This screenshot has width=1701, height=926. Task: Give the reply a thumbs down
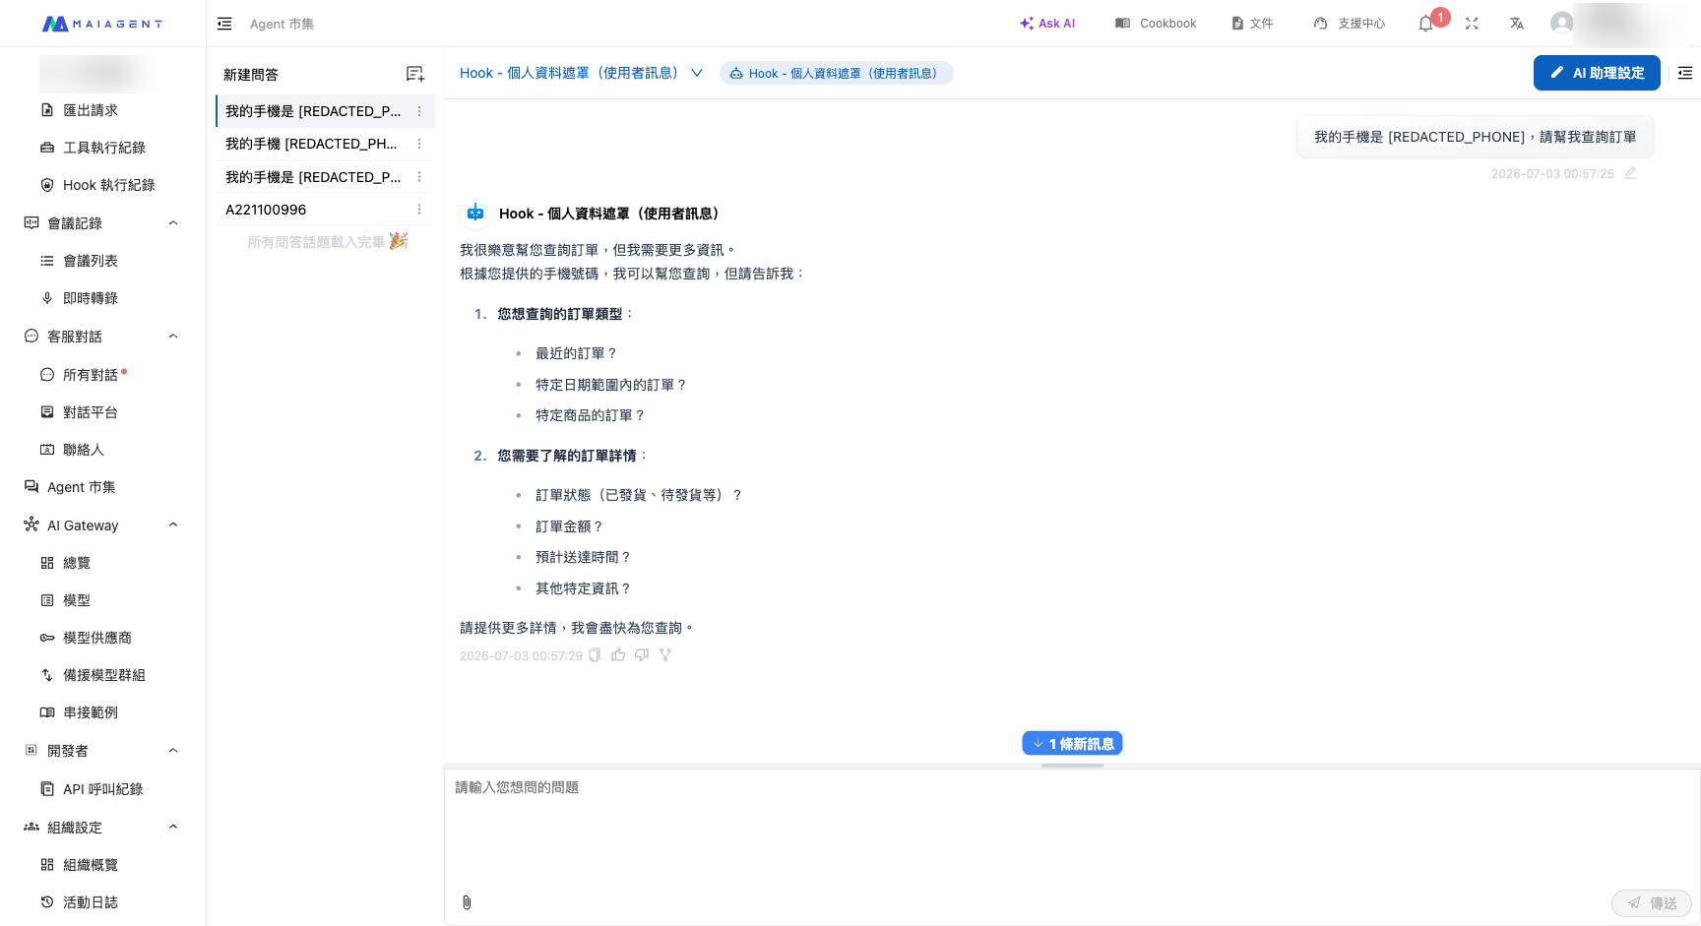click(642, 655)
